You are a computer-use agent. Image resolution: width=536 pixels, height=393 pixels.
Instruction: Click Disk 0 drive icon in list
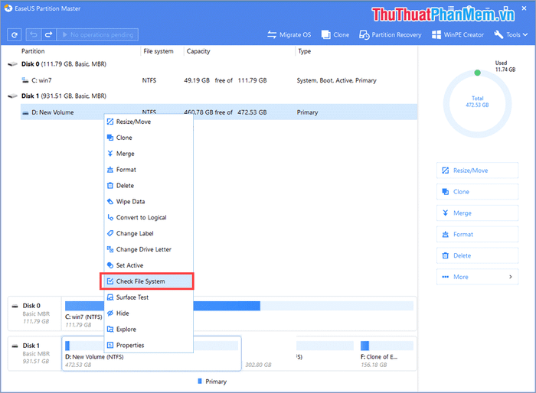click(x=13, y=64)
